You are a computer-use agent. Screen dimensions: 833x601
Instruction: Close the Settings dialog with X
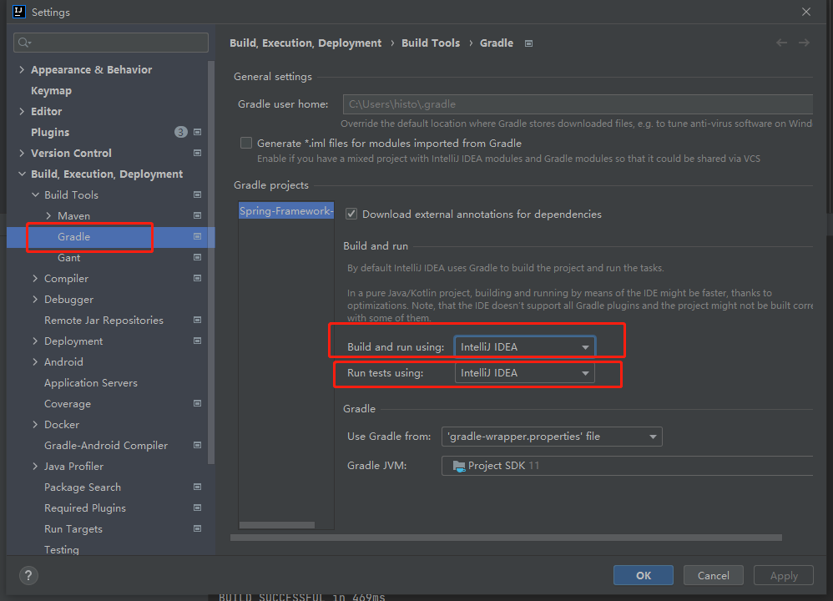click(x=806, y=12)
